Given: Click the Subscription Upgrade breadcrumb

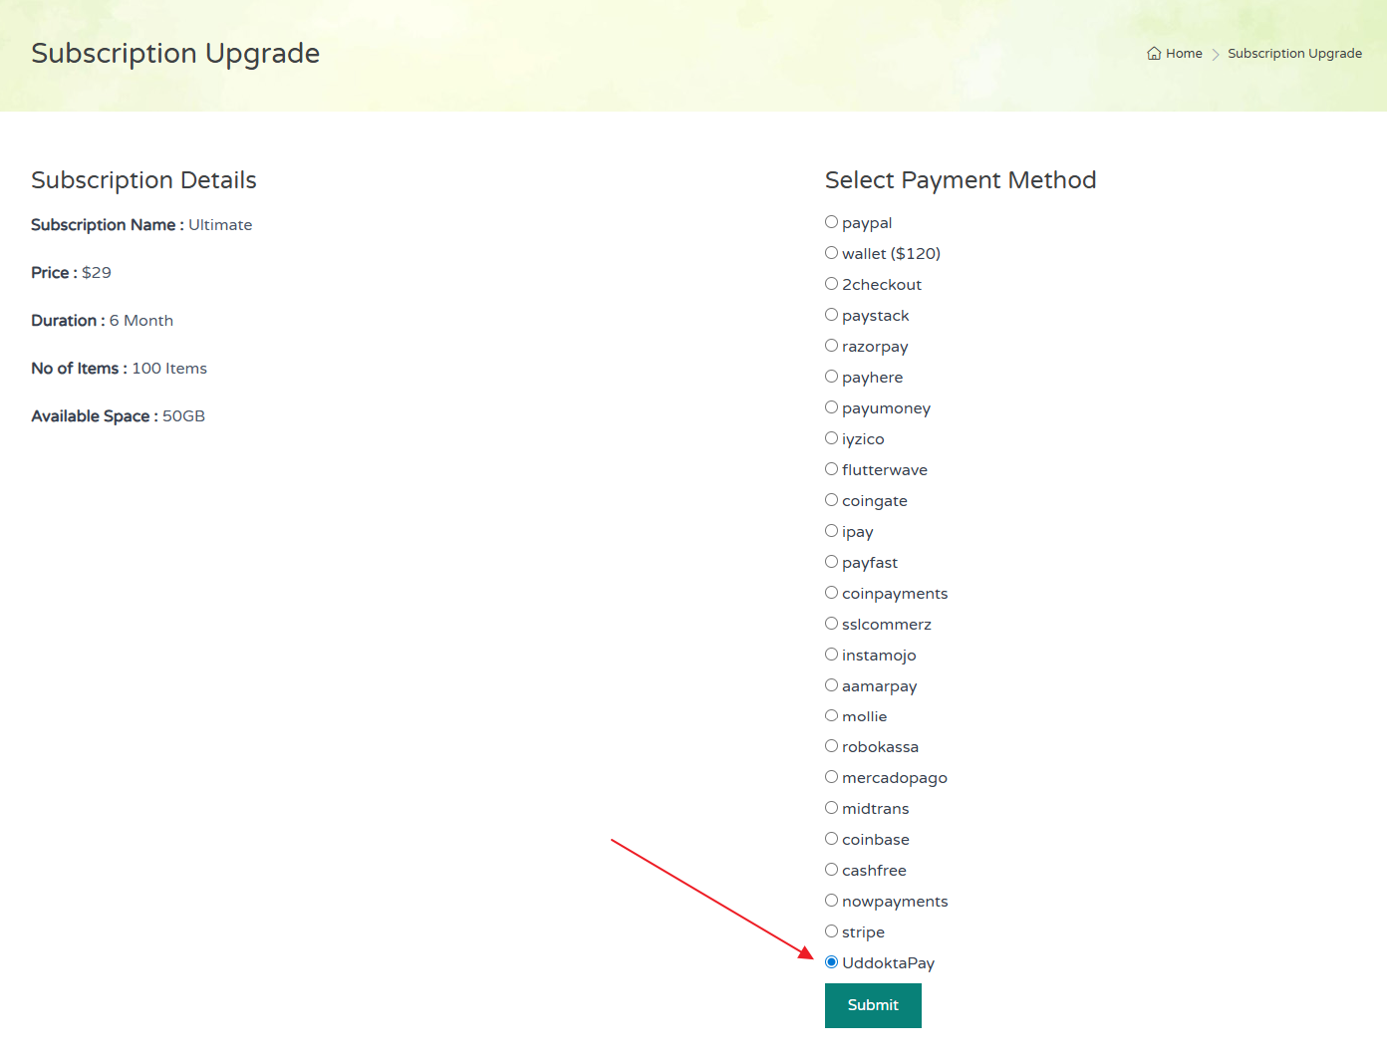Looking at the screenshot, I should click(1294, 54).
